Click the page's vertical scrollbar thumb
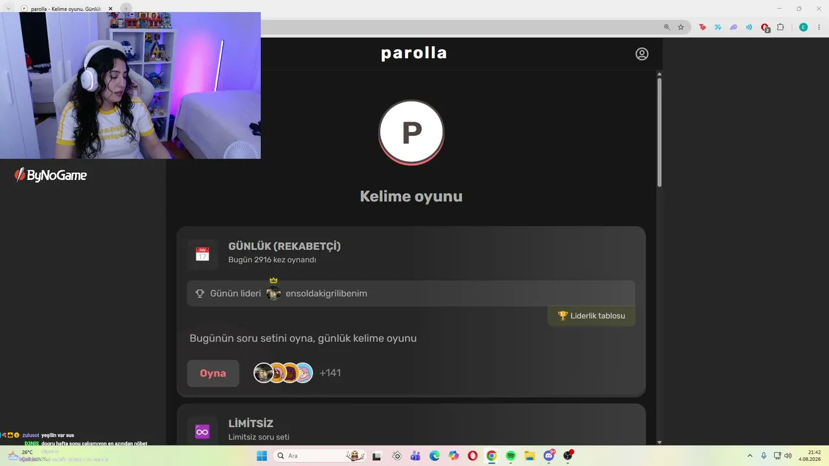 [x=659, y=133]
